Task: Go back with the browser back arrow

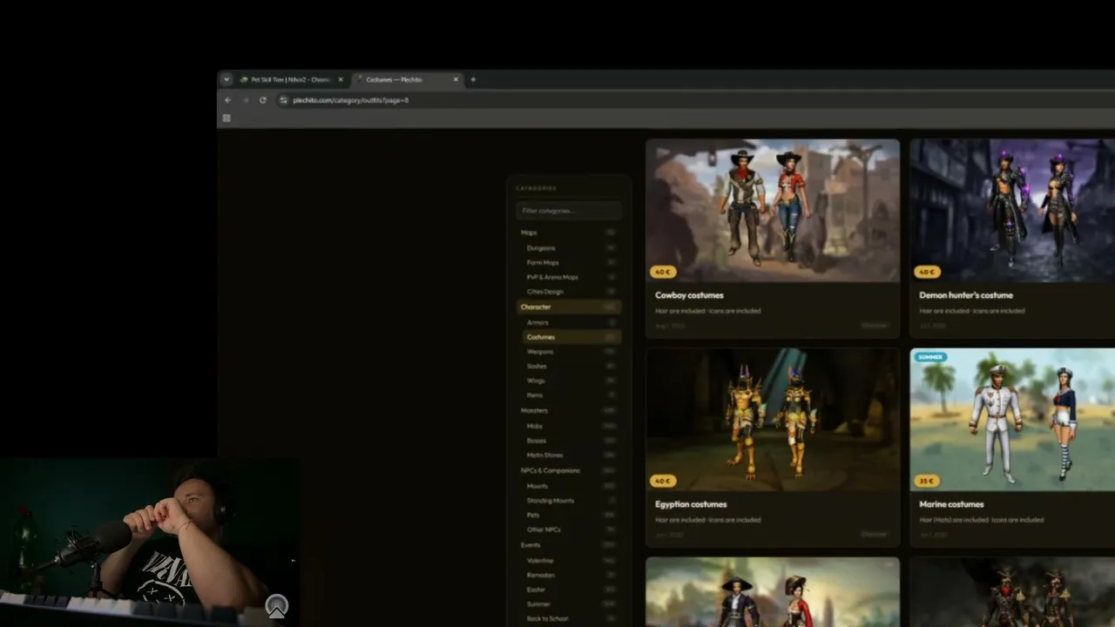Action: [x=228, y=100]
